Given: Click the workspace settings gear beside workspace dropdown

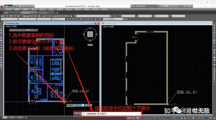Looking at the screenshot, I should tap(124, 19).
